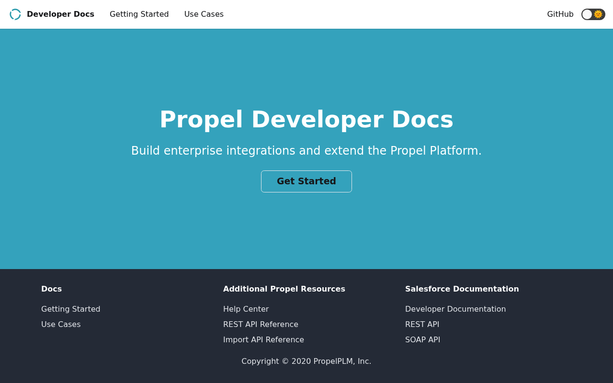Select the Propel Developer Docs heading
Image resolution: width=613 pixels, height=383 pixels.
(x=306, y=119)
